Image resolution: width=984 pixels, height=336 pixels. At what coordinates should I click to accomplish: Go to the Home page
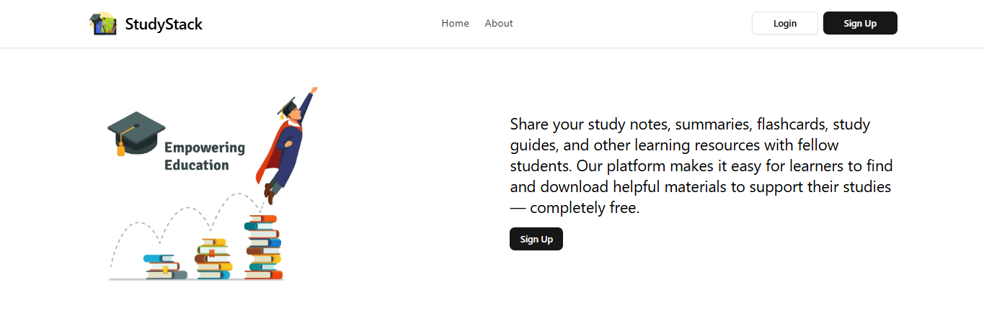(455, 23)
